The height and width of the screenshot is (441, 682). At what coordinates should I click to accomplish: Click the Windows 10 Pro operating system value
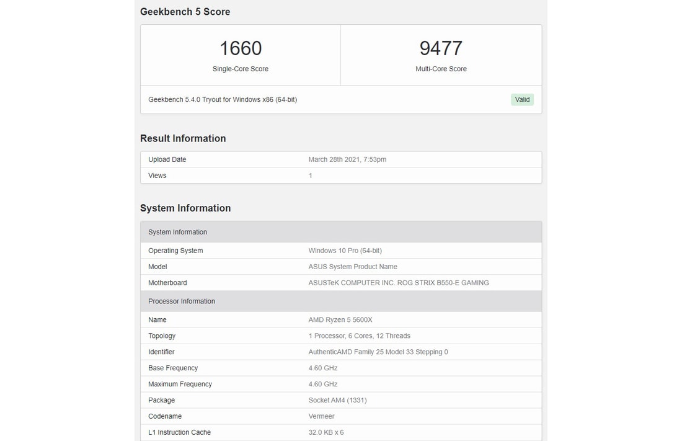tap(345, 251)
